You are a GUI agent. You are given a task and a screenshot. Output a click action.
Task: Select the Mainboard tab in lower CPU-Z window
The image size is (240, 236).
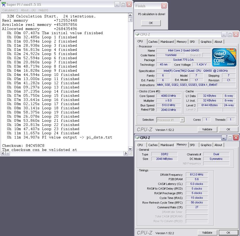pos(167,145)
